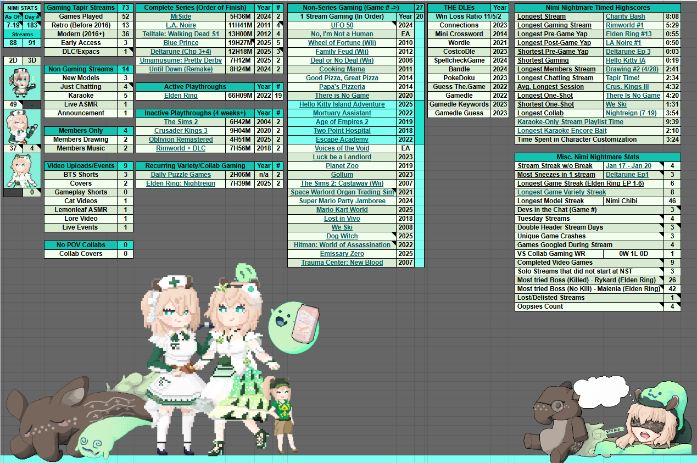Open Longest Karaoke Encore Bait link
Image resolution: width=697 pixels, height=463 pixels.
coord(562,131)
